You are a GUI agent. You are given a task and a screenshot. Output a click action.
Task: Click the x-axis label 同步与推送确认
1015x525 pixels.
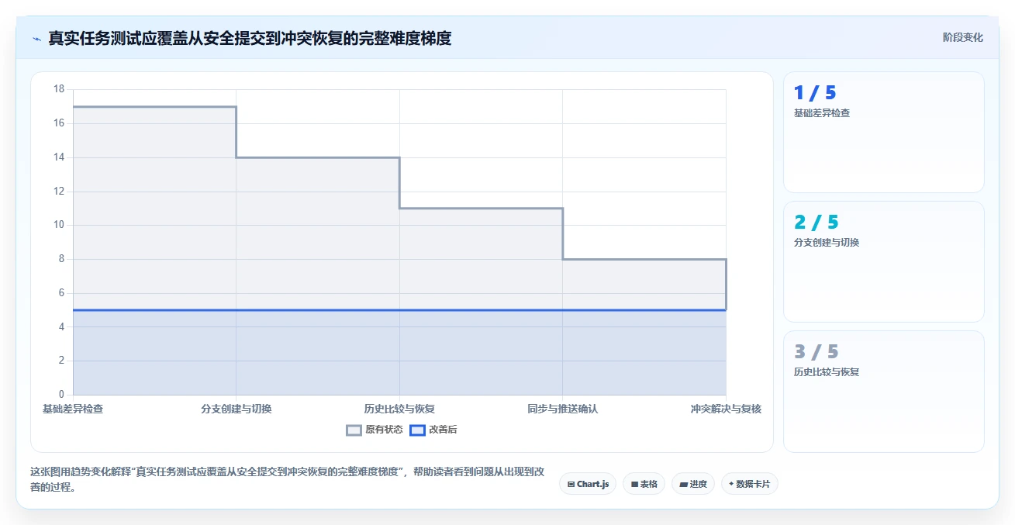coord(563,409)
